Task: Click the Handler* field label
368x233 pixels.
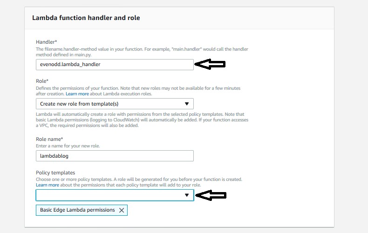Action: click(x=47, y=42)
